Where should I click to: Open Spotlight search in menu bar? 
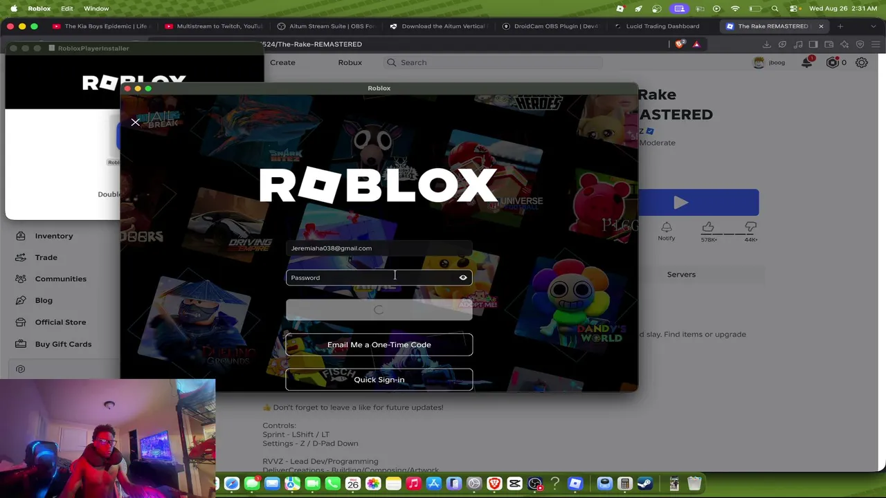click(x=775, y=8)
